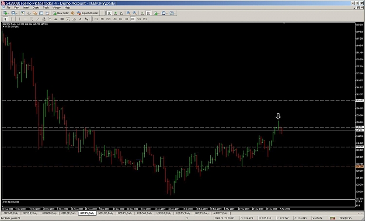Select the M15 timeframe
The image size is (365, 221).
(109, 19)
